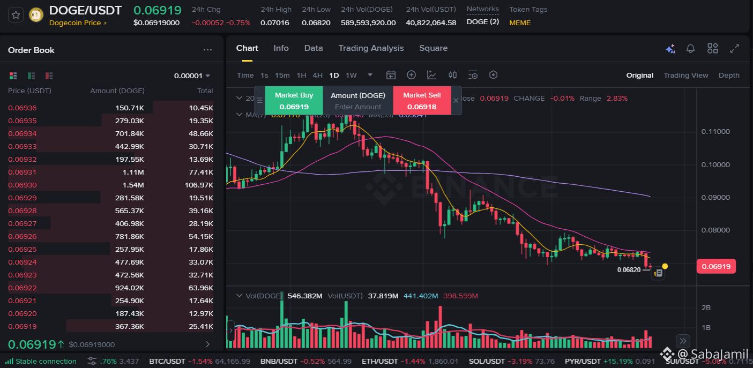The height and width of the screenshot is (368, 753).
Task: Select the 1W chart interval
Action: click(x=351, y=75)
